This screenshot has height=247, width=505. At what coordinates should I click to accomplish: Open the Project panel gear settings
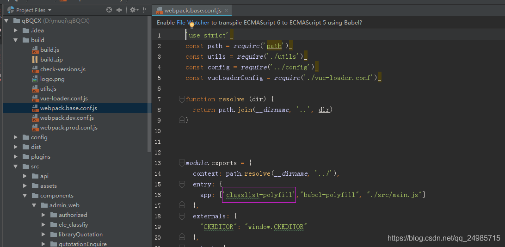133,10
